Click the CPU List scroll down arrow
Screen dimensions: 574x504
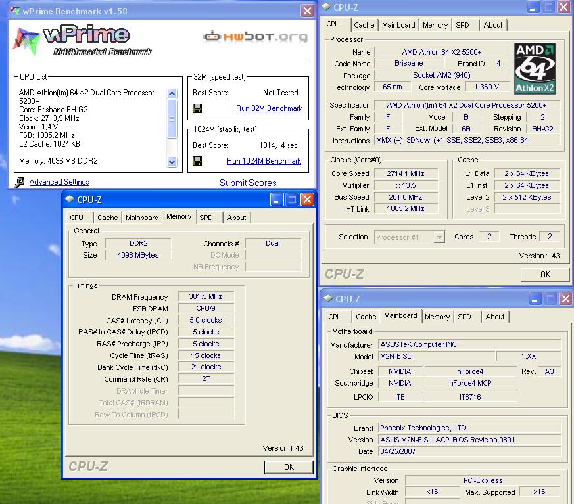(172, 162)
